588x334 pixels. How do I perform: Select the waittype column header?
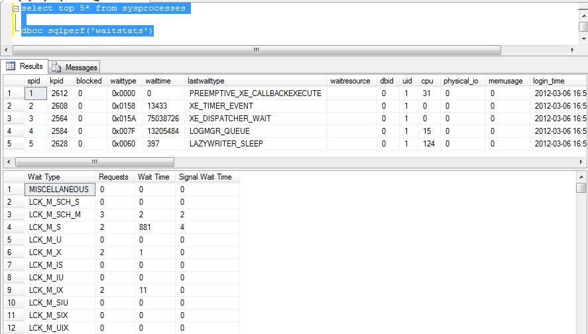123,81
